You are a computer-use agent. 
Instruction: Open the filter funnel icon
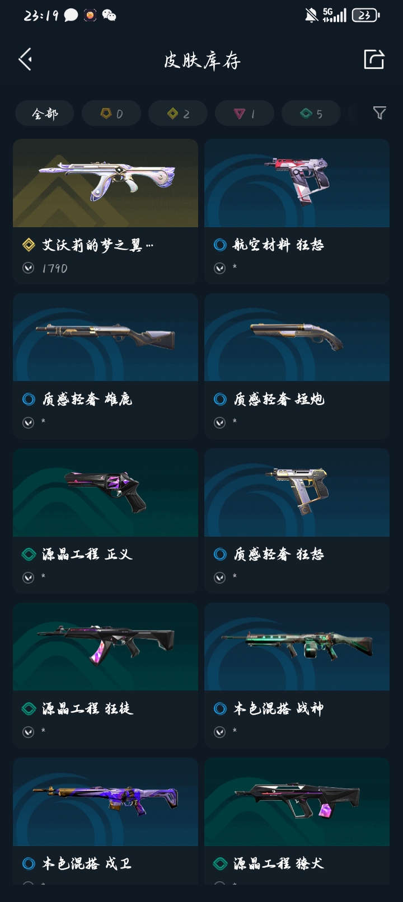point(379,113)
